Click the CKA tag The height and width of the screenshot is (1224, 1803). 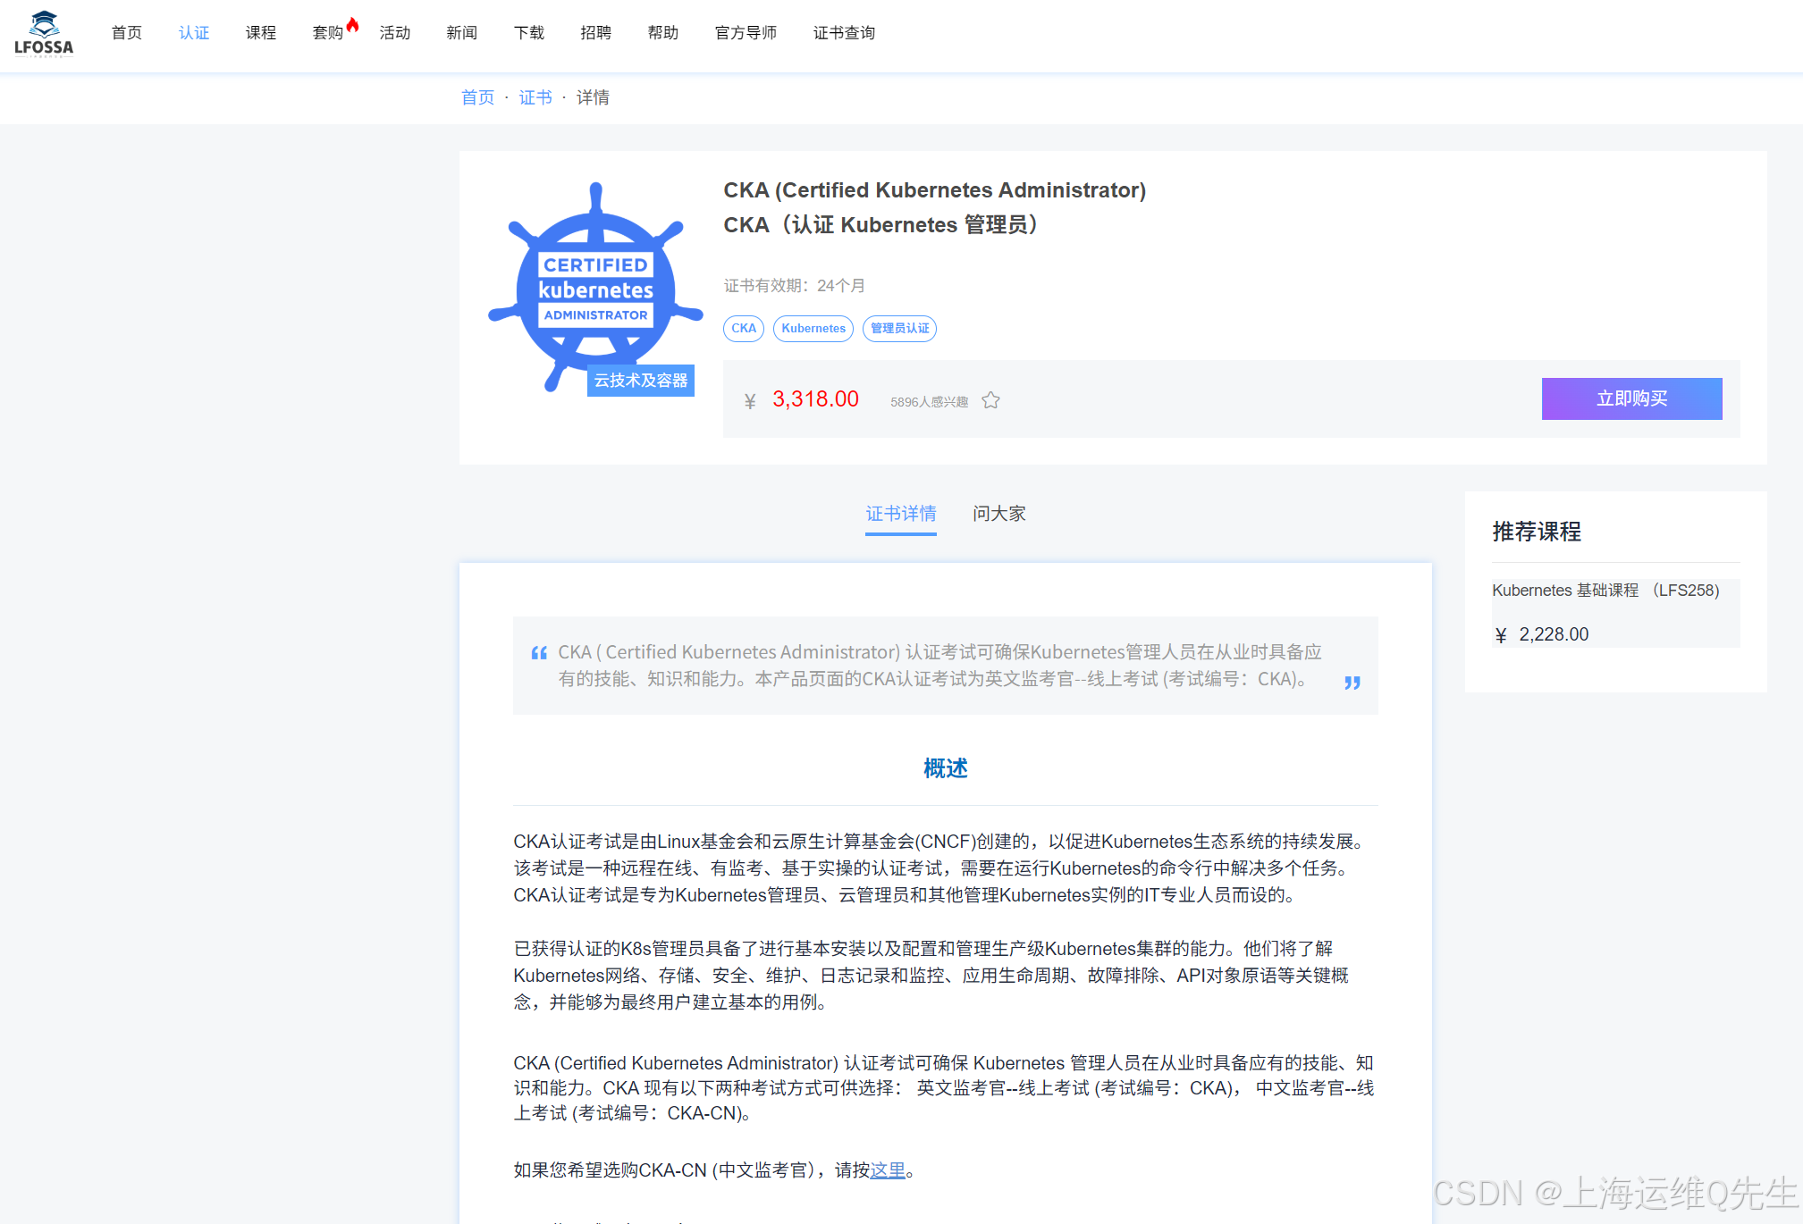744,329
